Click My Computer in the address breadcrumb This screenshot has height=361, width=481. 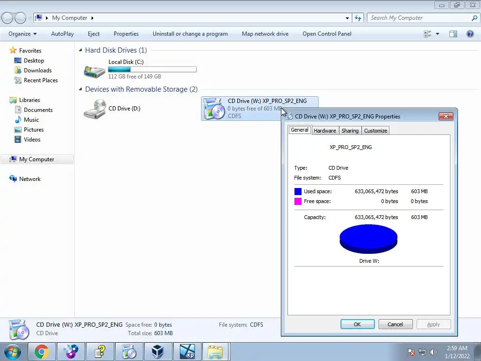70,18
